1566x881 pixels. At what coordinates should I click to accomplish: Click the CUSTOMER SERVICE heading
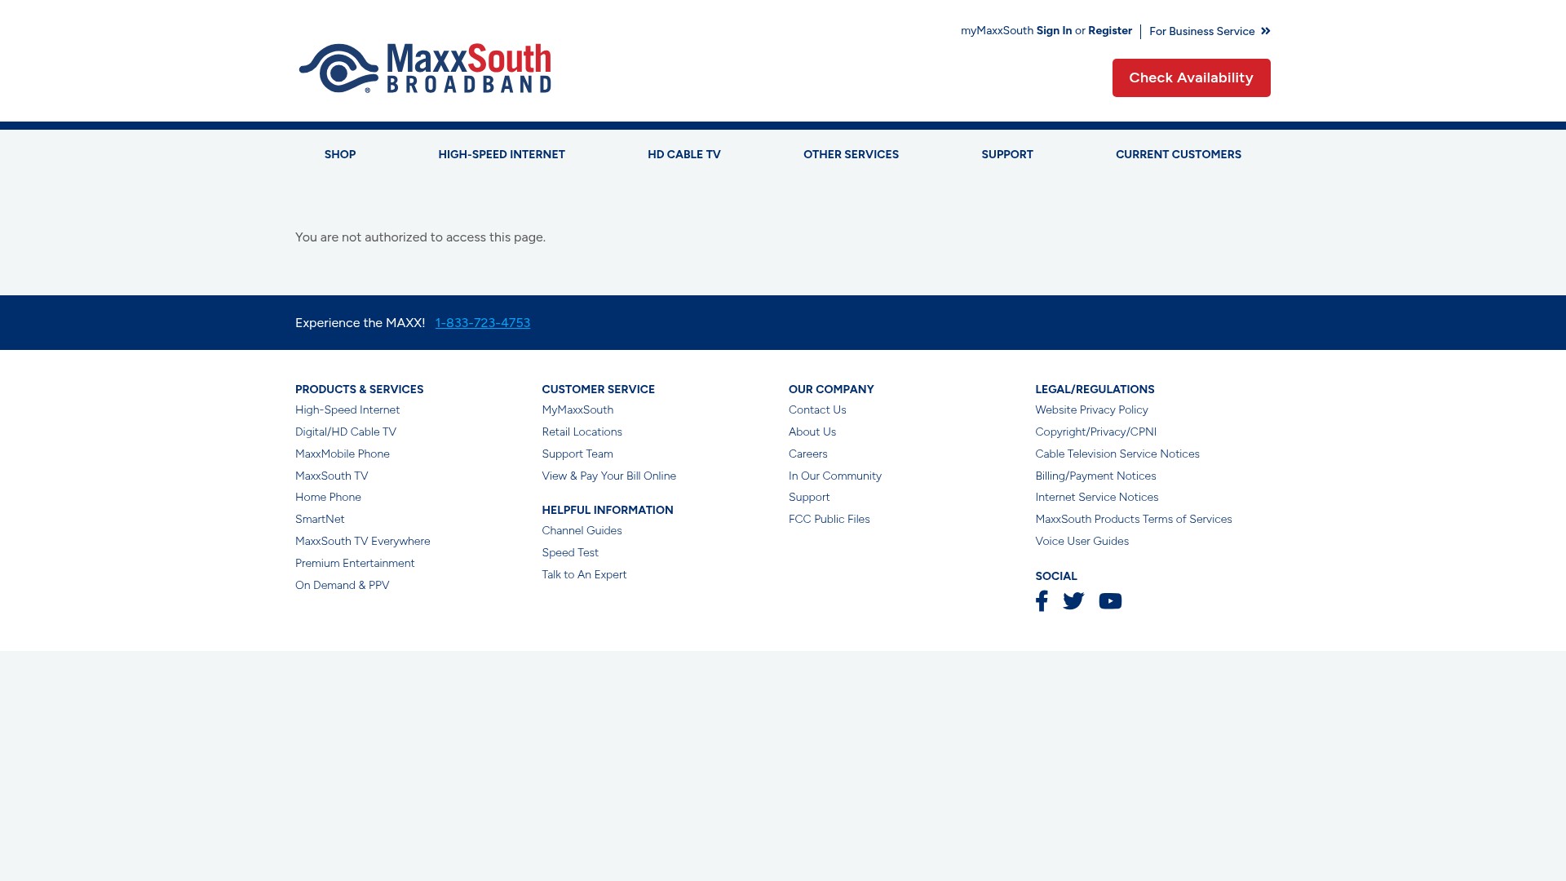click(599, 390)
